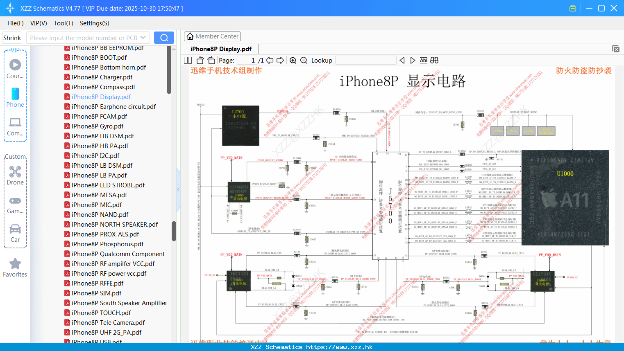Switch to iPhone8P Display.pdf tab
This screenshot has height=351, width=624.
point(221,49)
